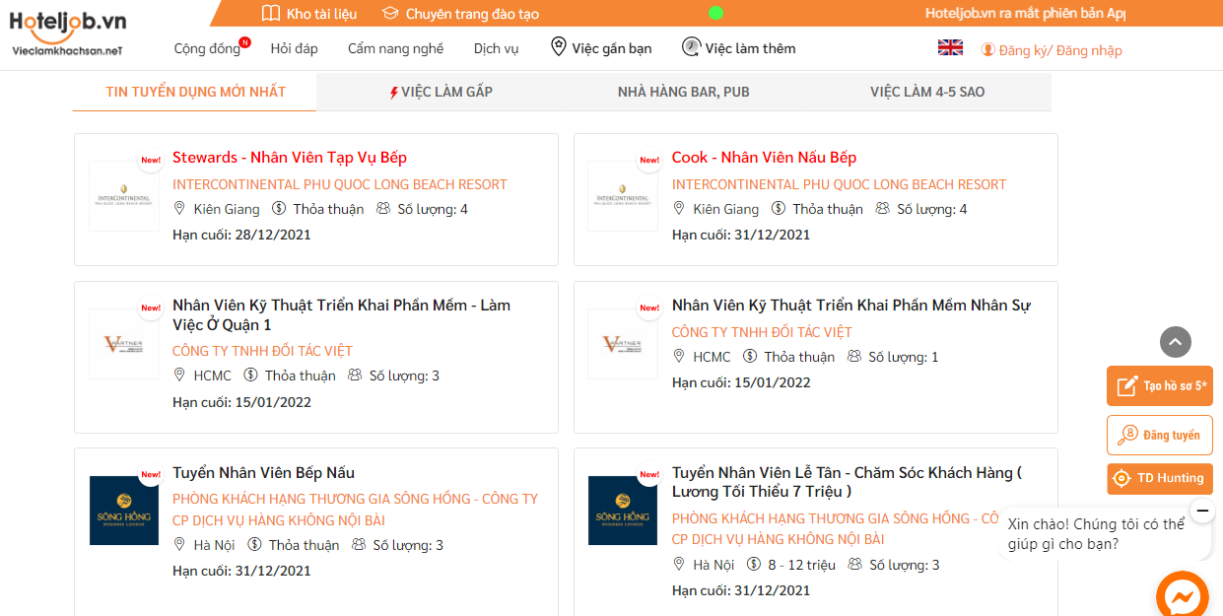Screen dimensions: 1223x616
Task: Open the company link under the Stewards job
Action: 340,184
